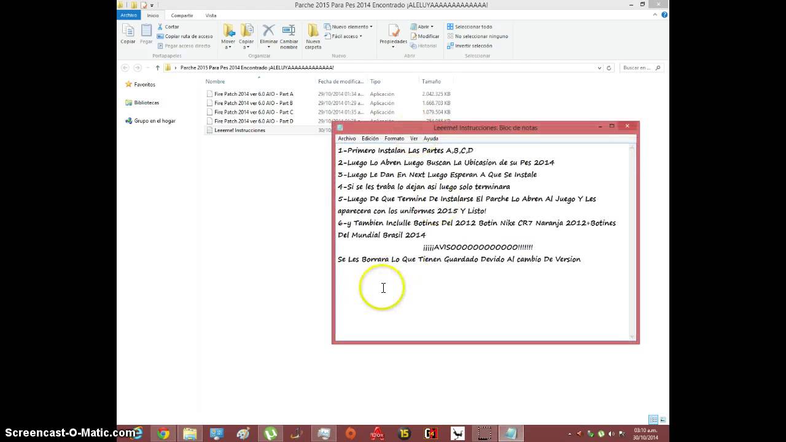This screenshot has width=786, height=442.
Task: Sort by the Tamaño column header
Action: tap(431, 82)
